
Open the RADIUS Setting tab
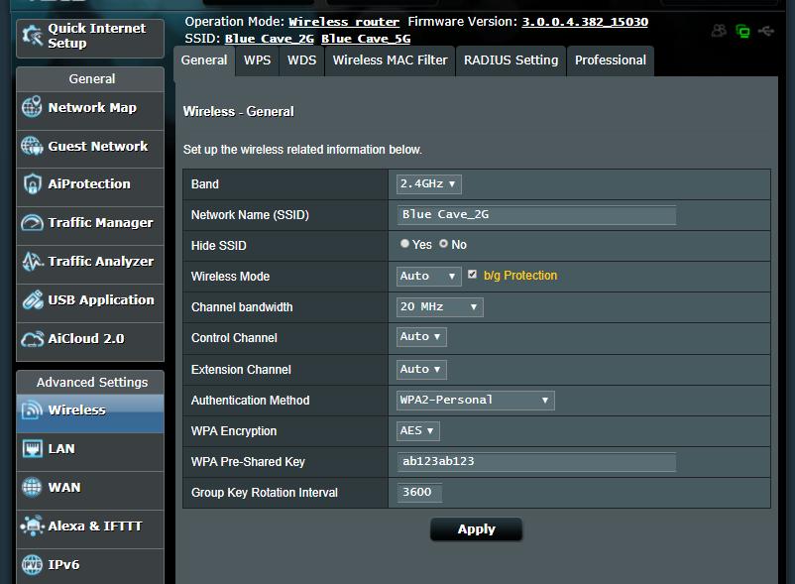click(511, 60)
